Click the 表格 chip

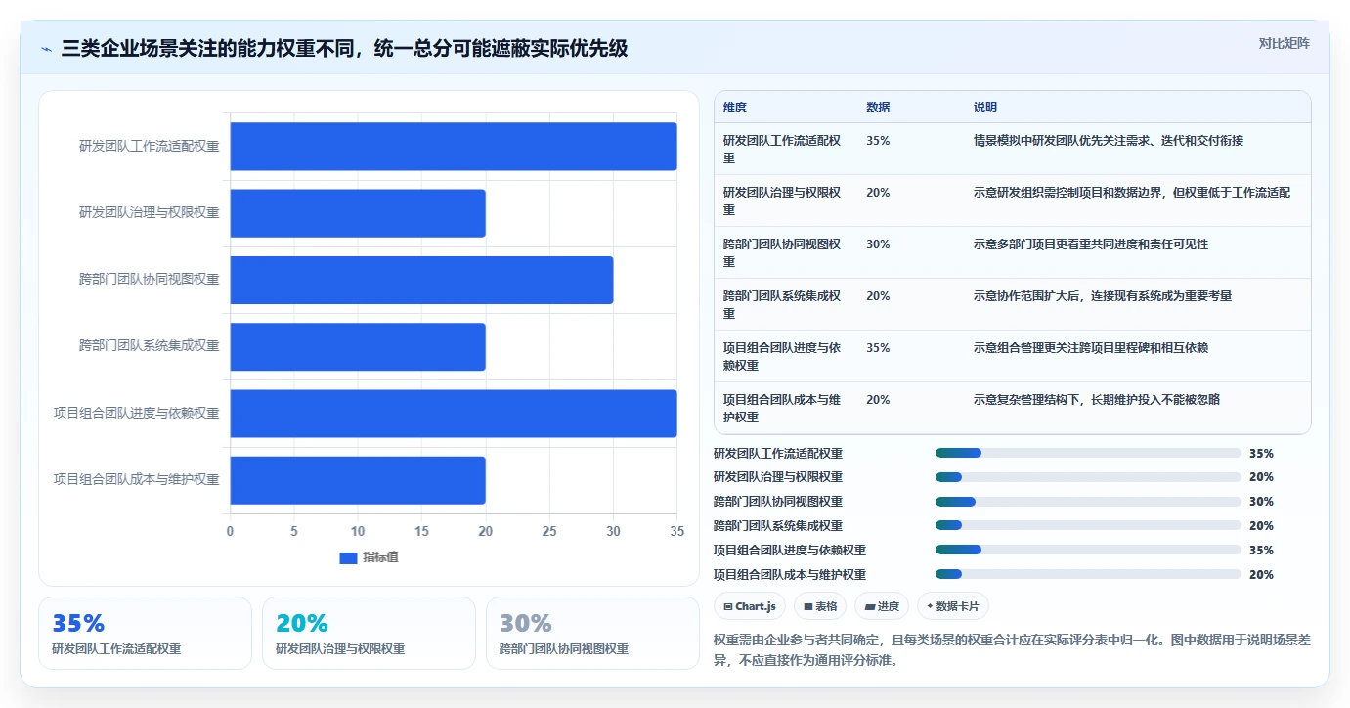click(x=819, y=606)
